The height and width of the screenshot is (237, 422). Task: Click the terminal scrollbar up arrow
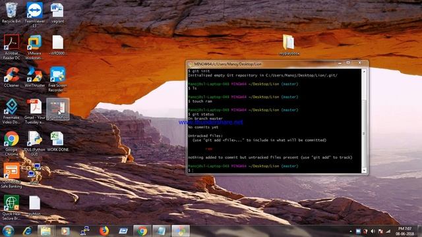pyautogui.click(x=364, y=72)
